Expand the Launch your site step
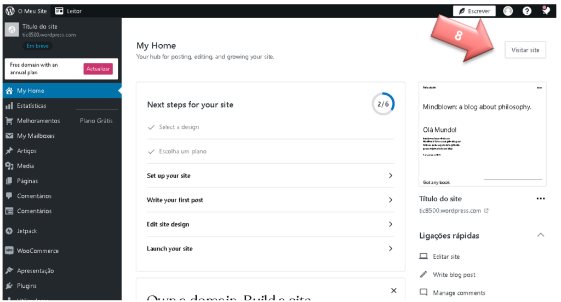Image resolution: width=561 pixels, height=302 pixels. pos(270,248)
